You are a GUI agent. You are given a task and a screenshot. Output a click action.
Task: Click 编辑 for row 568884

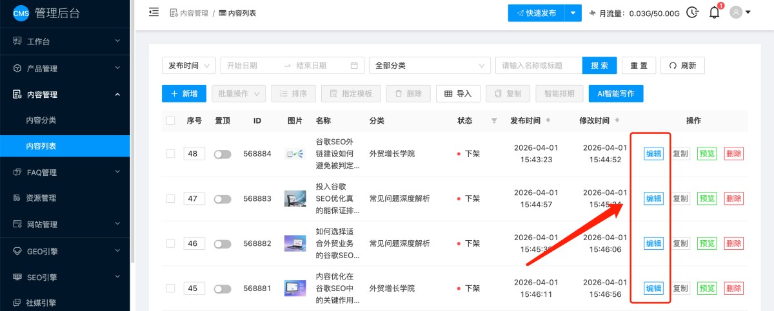point(654,154)
